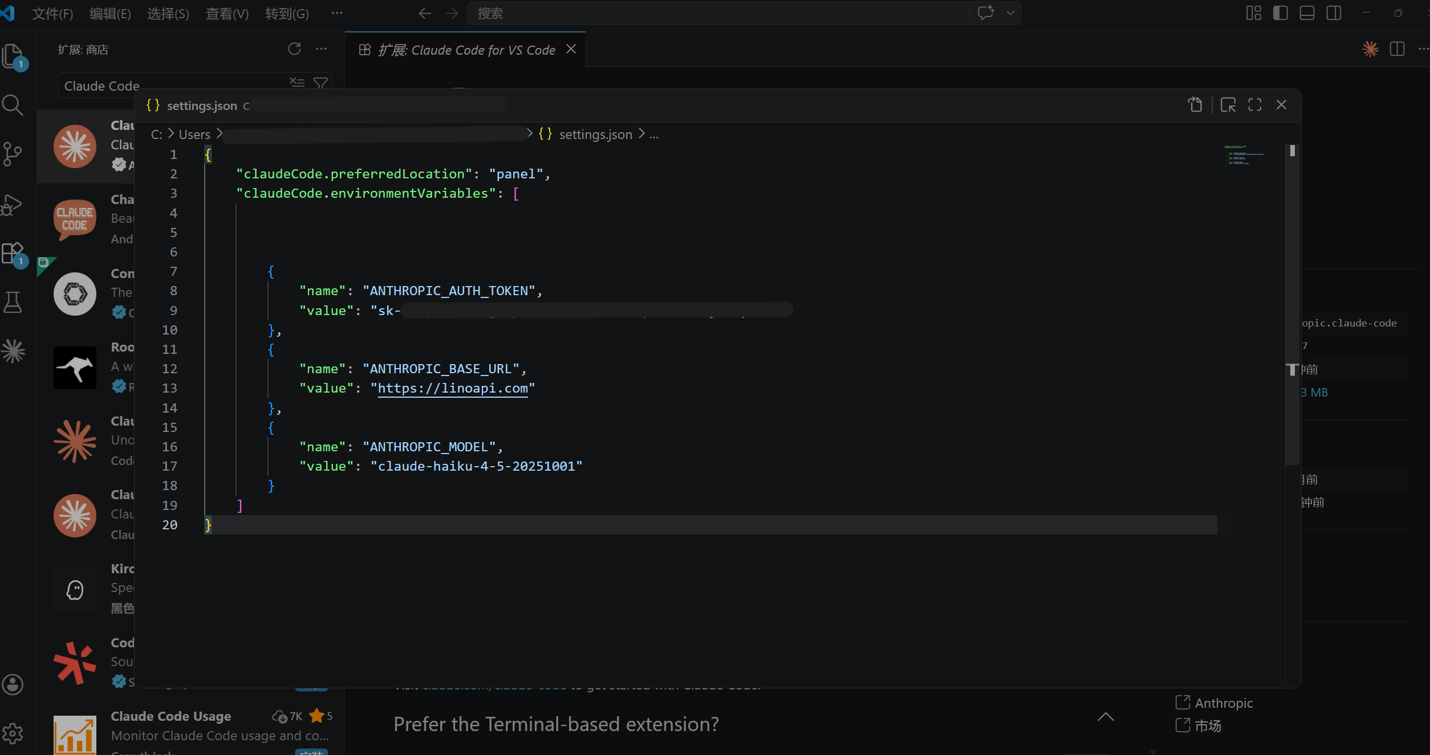This screenshot has width=1430, height=755.
Task: Open the Testing flask view
Action: click(13, 302)
